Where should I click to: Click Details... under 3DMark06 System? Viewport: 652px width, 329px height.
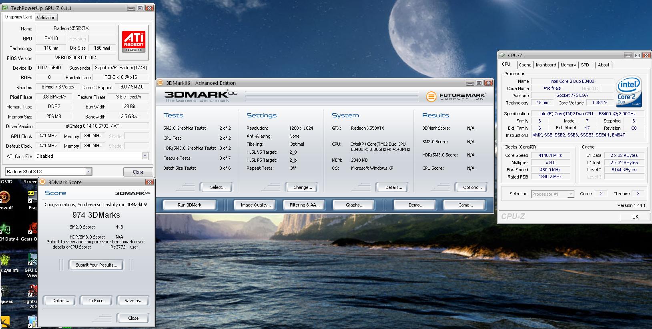tap(393, 187)
